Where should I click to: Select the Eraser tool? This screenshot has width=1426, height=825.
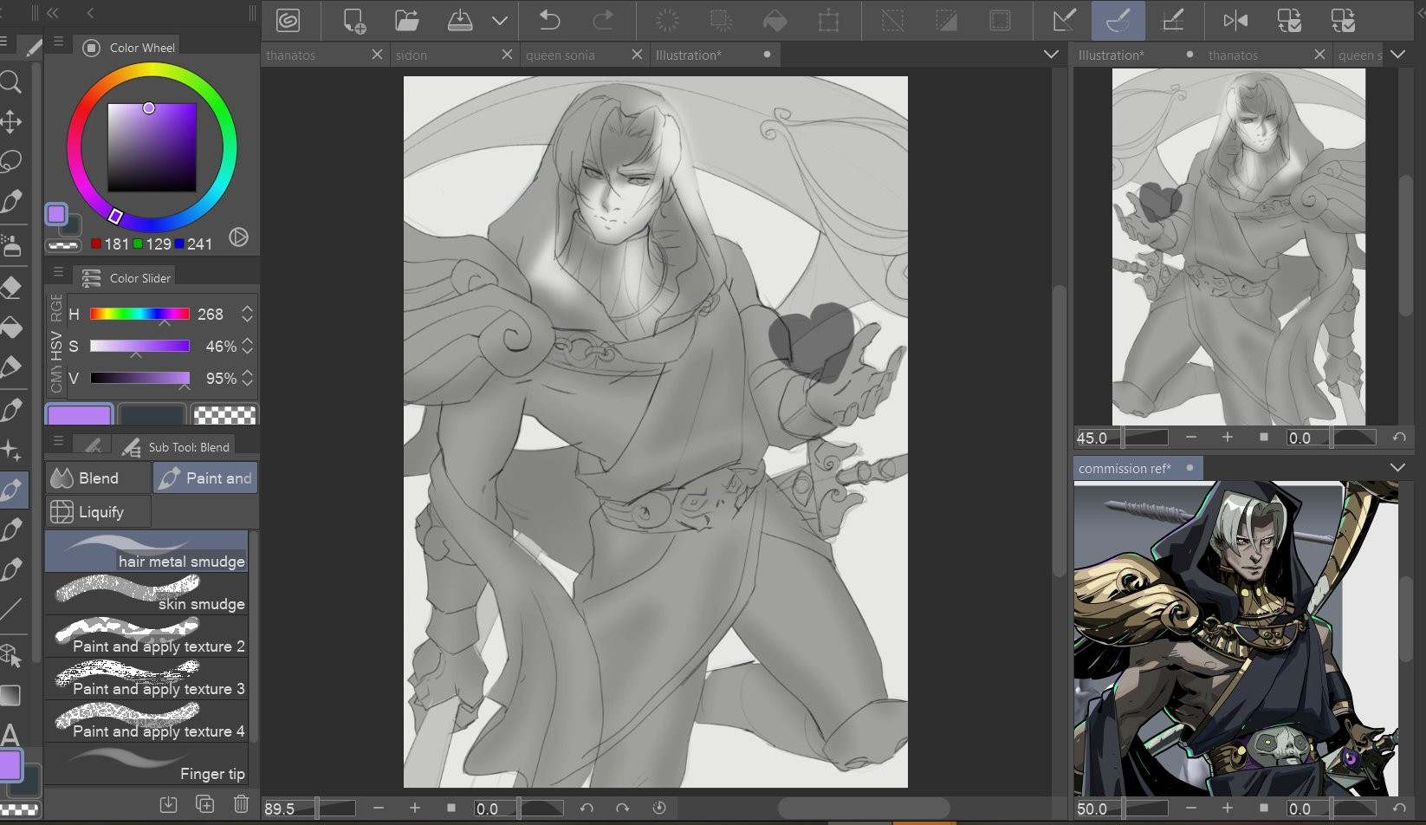(10, 287)
